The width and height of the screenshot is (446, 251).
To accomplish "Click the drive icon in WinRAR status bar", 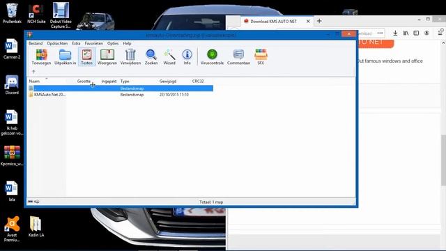I will pos(31,201).
